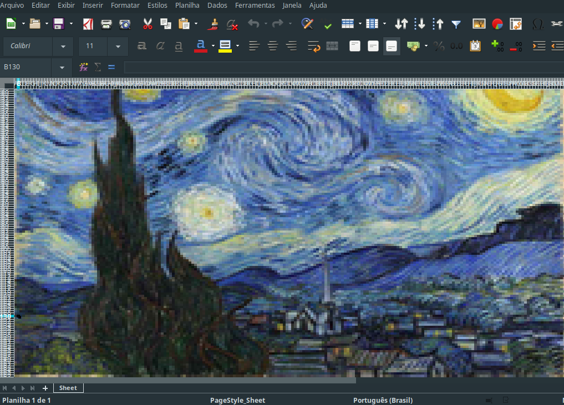Open the Planilha menu
The height and width of the screenshot is (405, 564).
tap(187, 6)
